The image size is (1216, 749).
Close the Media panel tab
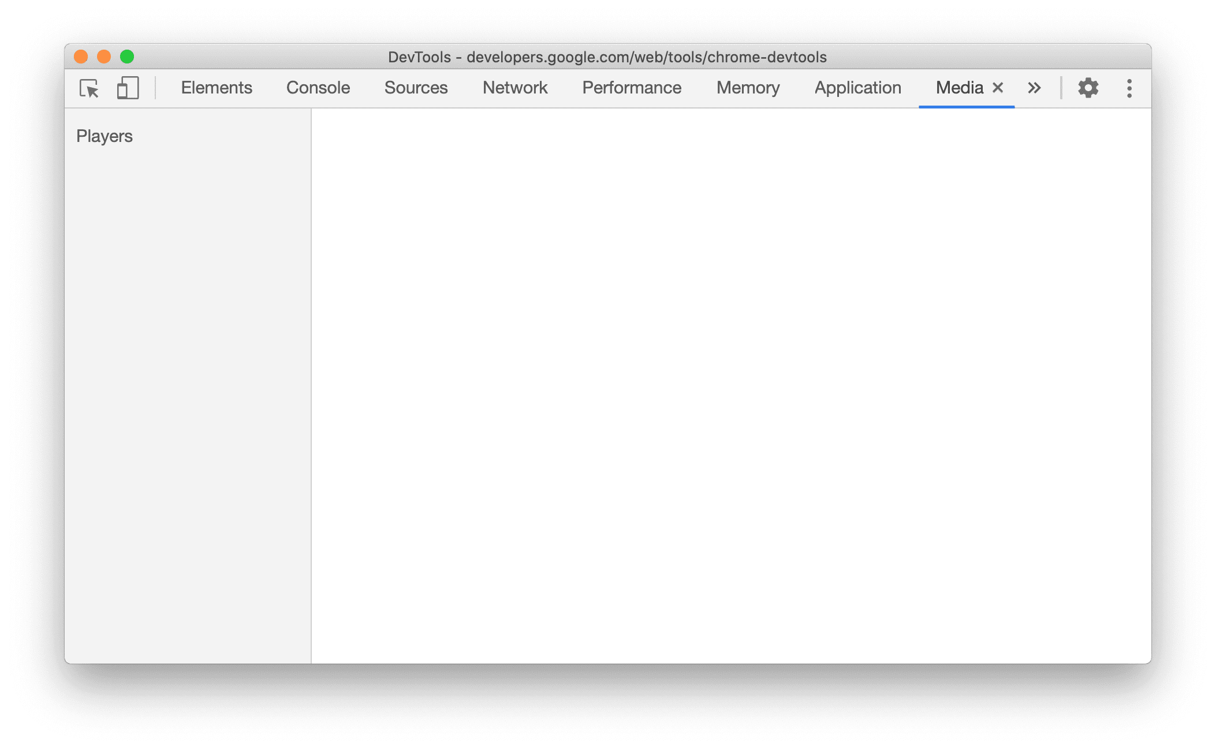pyautogui.click(x=998, y=88)
